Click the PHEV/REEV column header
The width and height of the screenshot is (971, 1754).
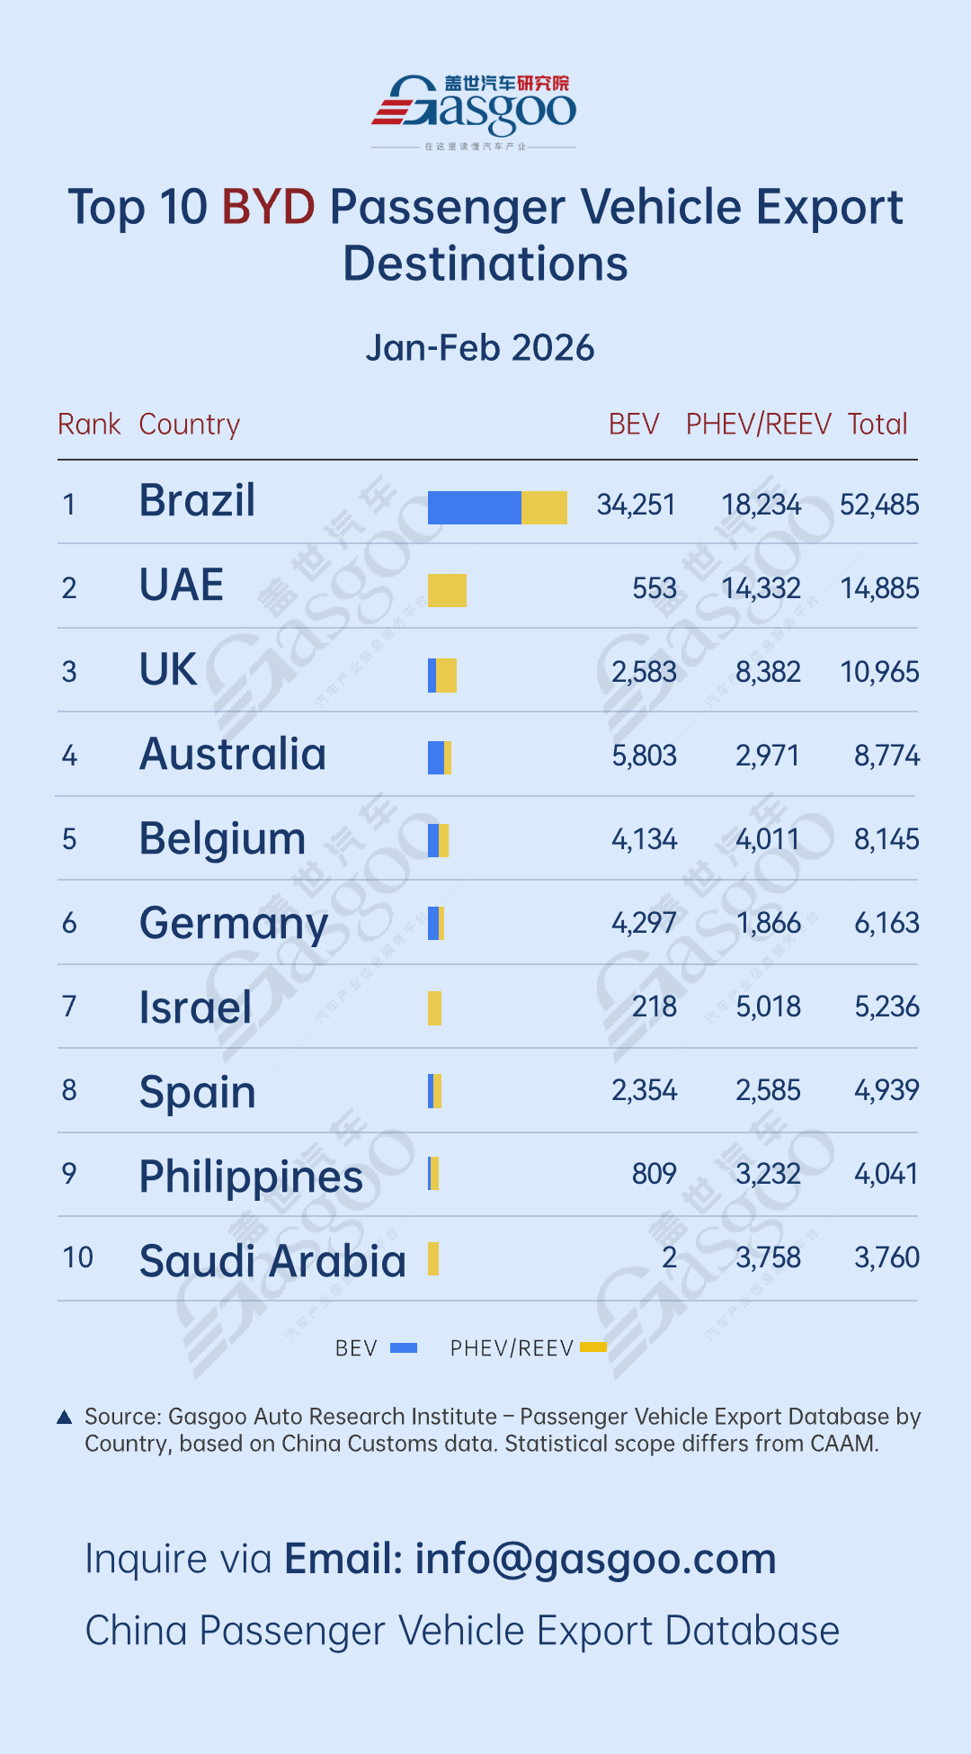click(758, 424)
